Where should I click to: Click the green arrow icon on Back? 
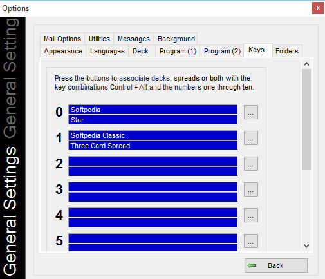coord(252,265)
